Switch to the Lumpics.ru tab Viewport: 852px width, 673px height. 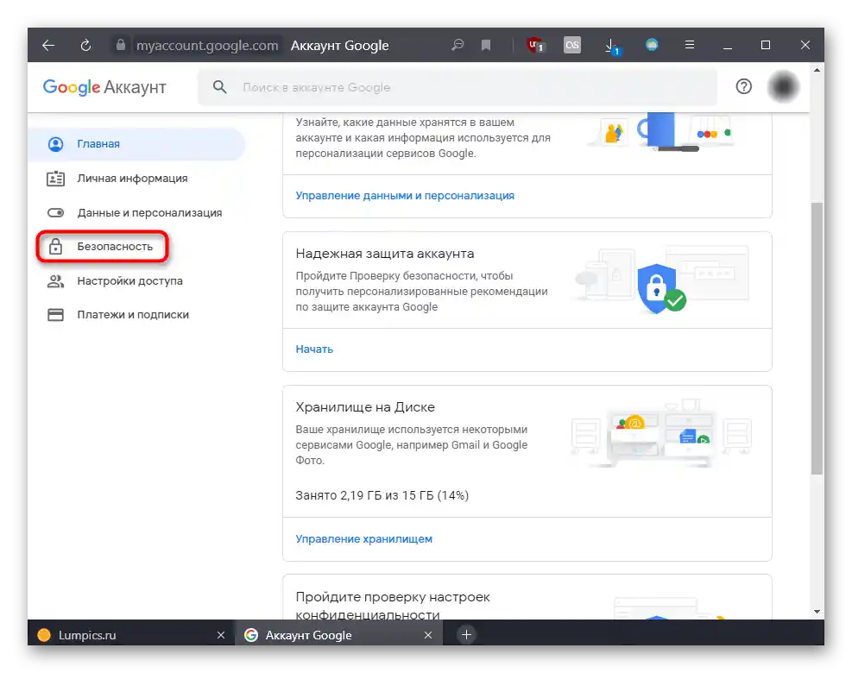click(x=131, y=635)
